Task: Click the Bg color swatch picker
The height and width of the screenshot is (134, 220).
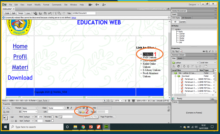Action: point(60,117)
